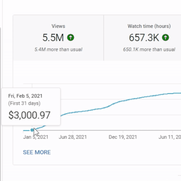Click the highlighted data point on the chart line
Viewport: 181px width, 181px height.
tap(32, 130)
